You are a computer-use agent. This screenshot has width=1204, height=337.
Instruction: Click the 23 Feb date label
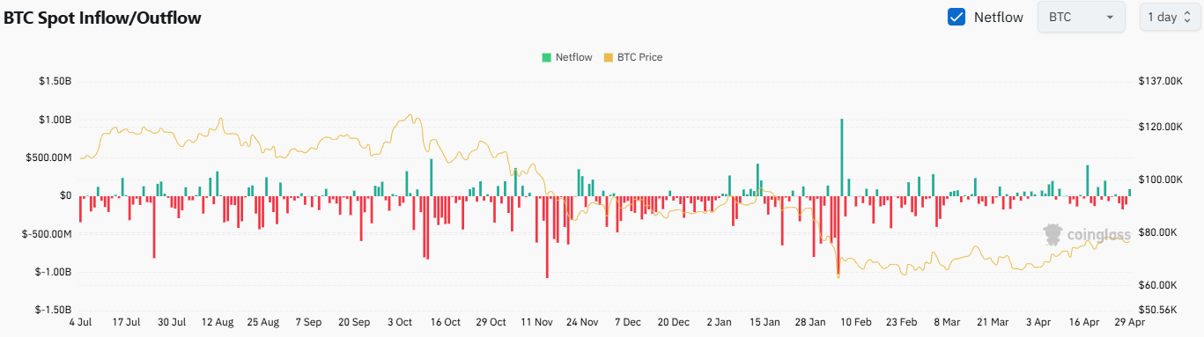point(901,323)
